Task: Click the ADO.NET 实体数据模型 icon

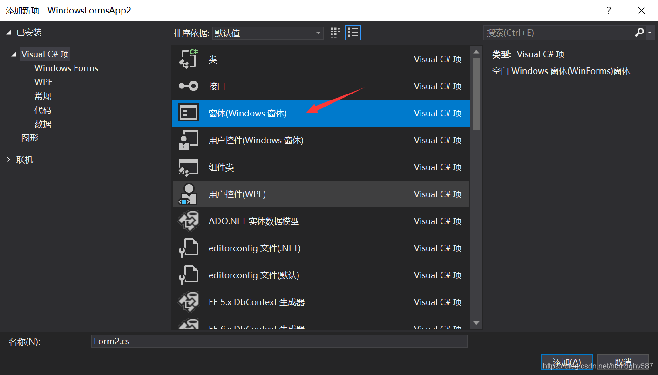Action: click(189, 221)
